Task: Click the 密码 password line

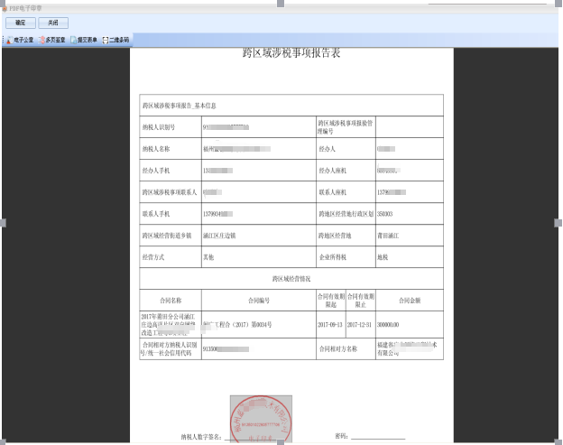Action: tap(378, 436)
